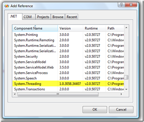The image size is (144, 122).
Task: Select the System.ServiceProcess component
Action: 68,73
